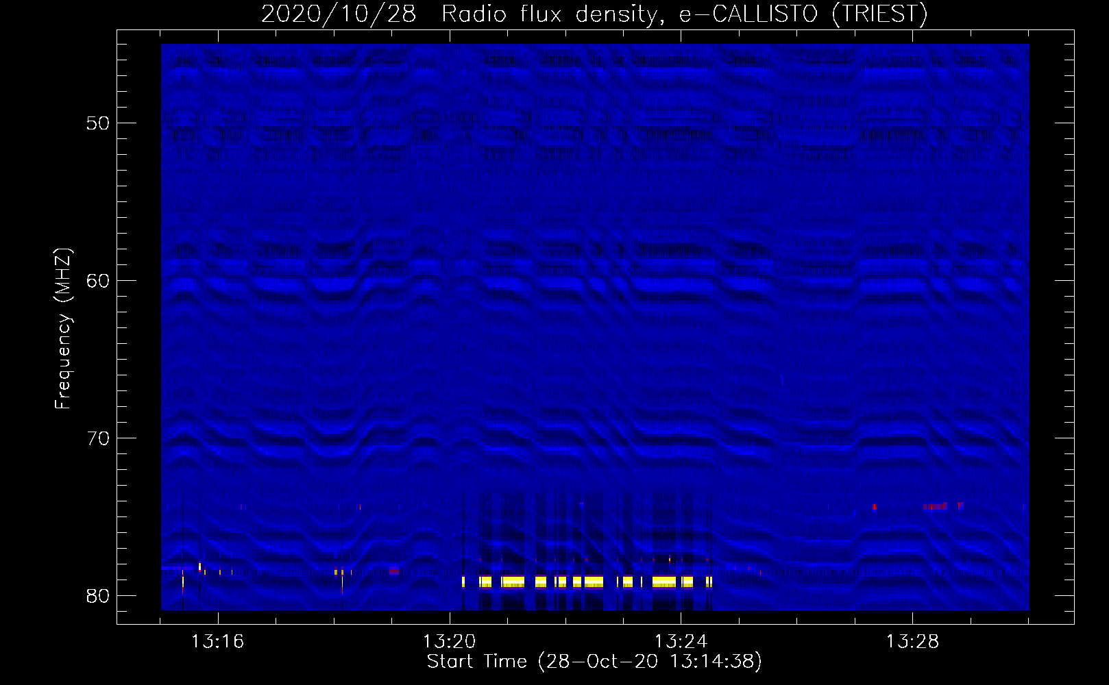
Task: Click the red spots near 74 MHz after 13:28
Action: [x=943, y=506]
